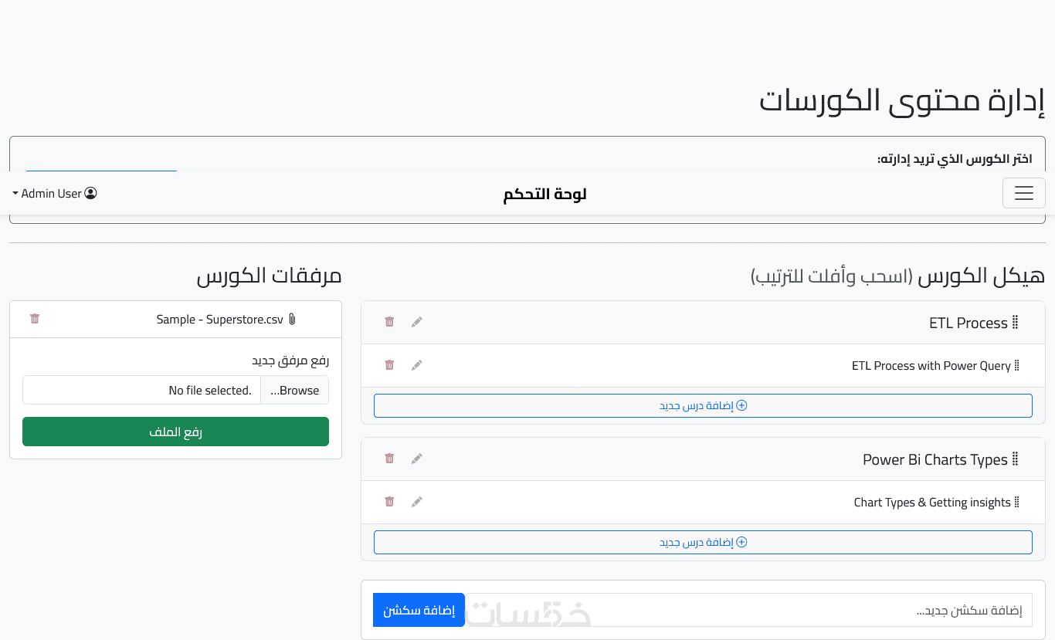Delete Chart Types & Getting insights lesson
The image size is (1055, 640).
[x=389, y=502]
